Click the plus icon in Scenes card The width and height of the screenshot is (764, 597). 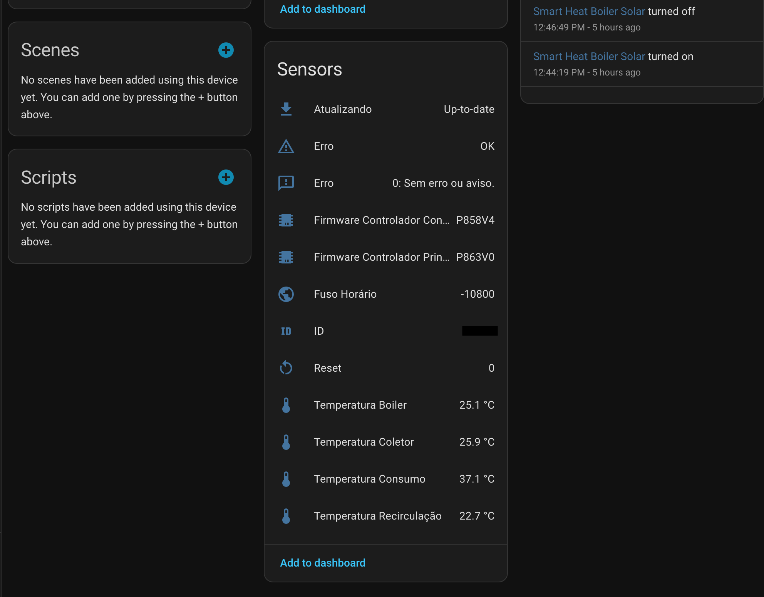pos(226,50)
